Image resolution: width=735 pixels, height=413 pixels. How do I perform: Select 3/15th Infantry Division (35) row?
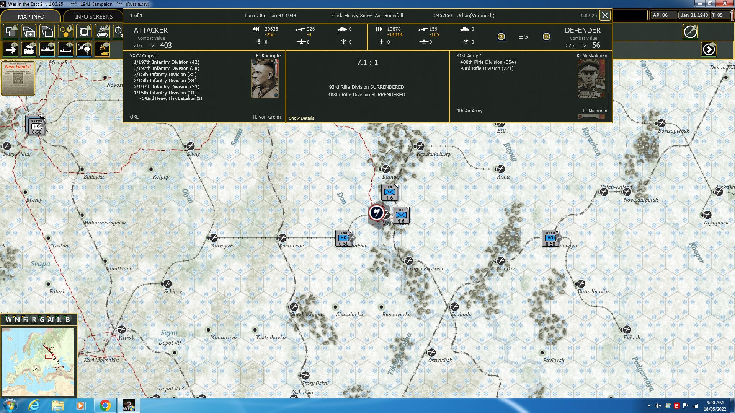click(165, 75)
